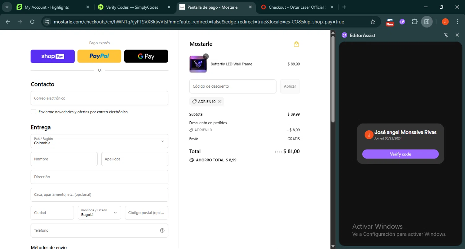Click the Joined 06/23/2024 text
This screenshot has width=465, height=249.
pyautogui.click(x=388, y=138)
